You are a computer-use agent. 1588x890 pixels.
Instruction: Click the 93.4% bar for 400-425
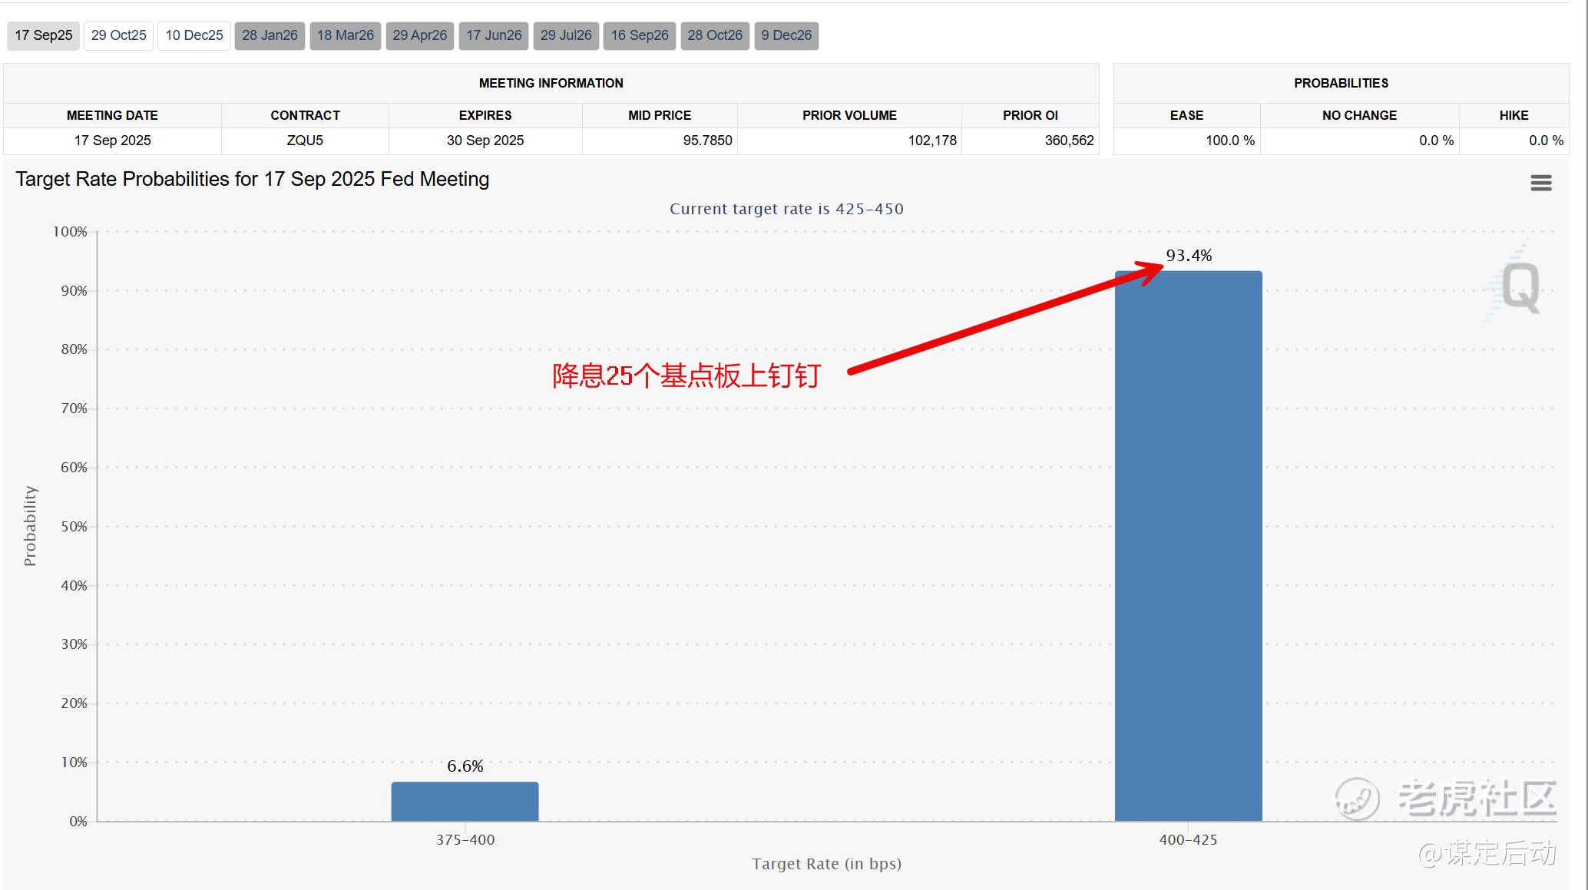1188,546
